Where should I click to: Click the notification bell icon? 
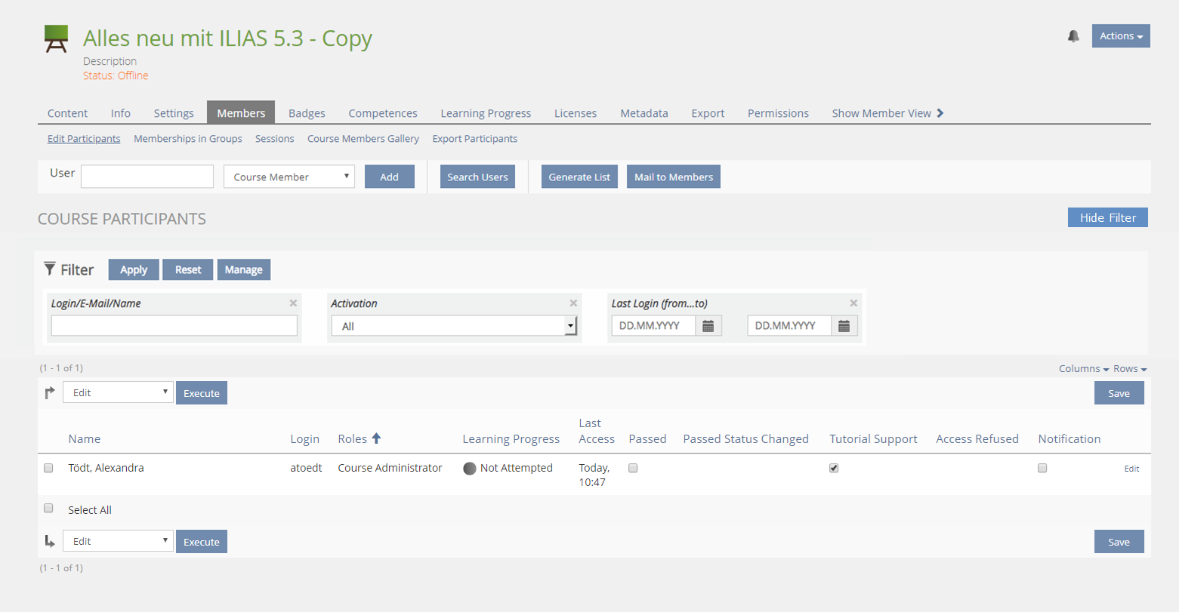point(1073,36)
